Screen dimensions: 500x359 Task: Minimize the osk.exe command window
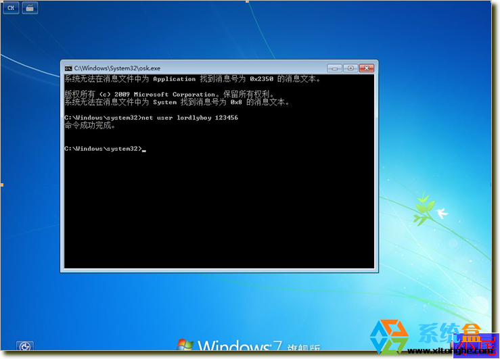(x=334, y=68)
